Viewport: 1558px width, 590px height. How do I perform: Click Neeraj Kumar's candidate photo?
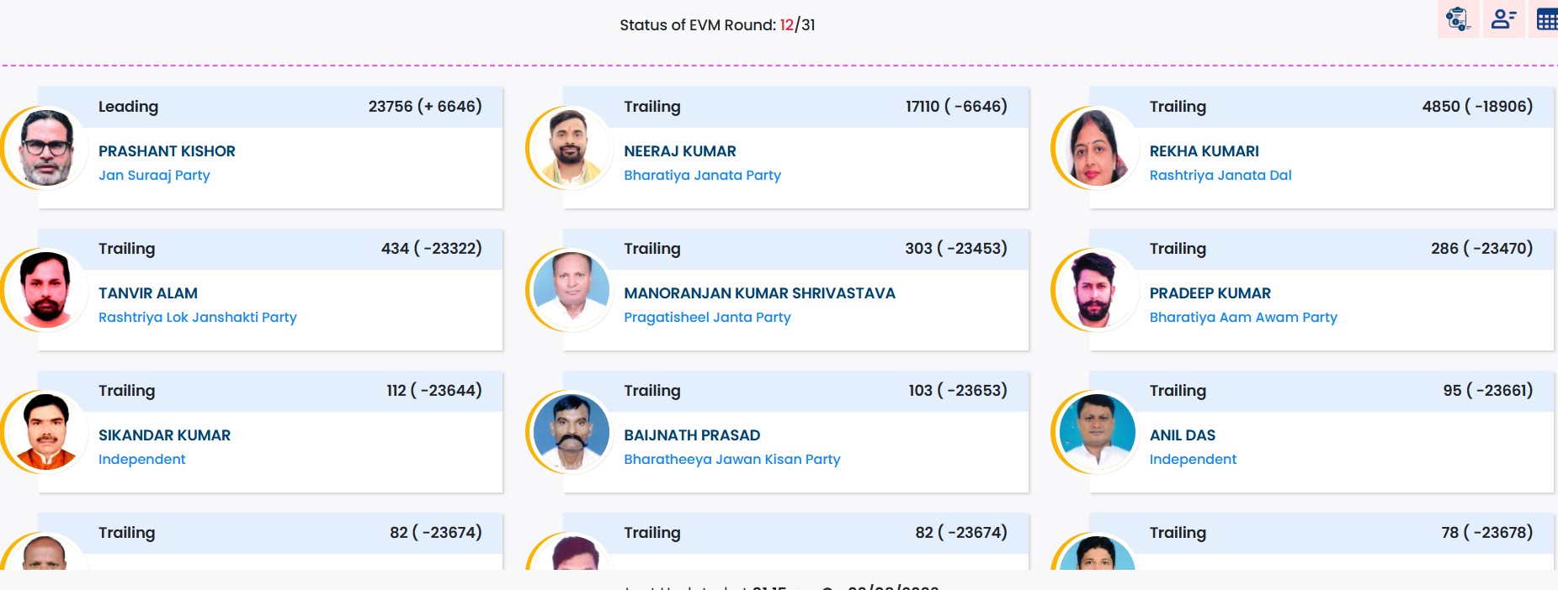572,148
